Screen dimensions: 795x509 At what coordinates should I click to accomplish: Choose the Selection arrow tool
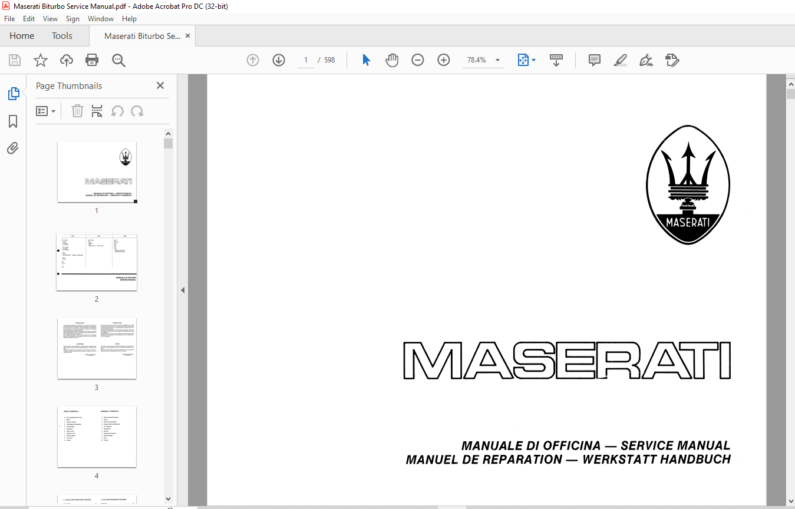pos(366,60)
